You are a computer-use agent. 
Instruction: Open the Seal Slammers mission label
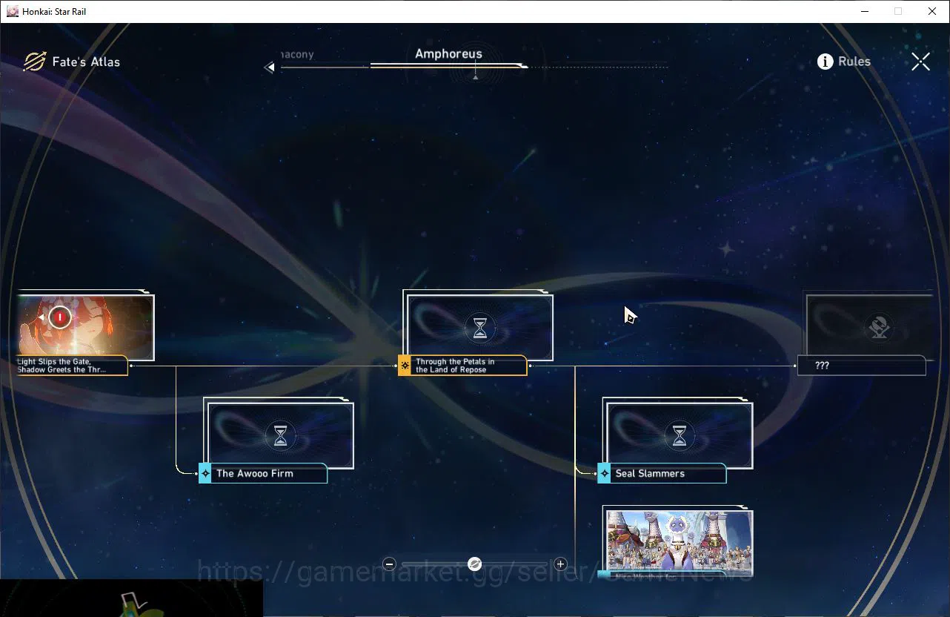pos(668,473)
